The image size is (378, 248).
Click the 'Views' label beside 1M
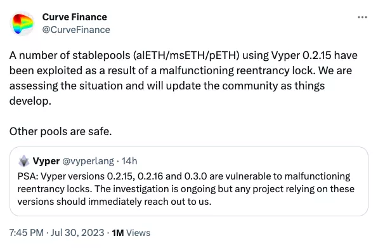click(138, 233)
